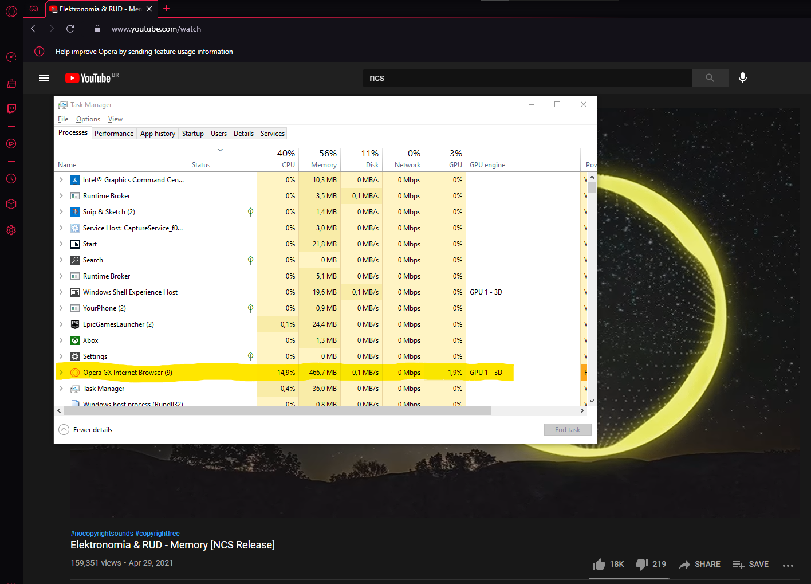Image resolution: width=811 pixels, height=584 pixels.
Task: Reload the YouTube page
Action: [70, 29]
